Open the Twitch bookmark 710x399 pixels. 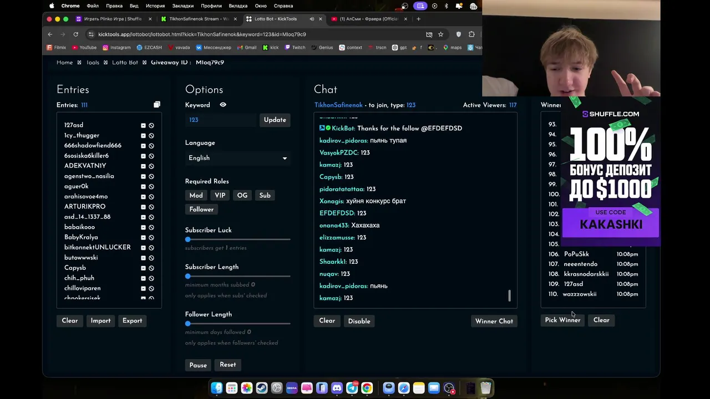point(295,48)
